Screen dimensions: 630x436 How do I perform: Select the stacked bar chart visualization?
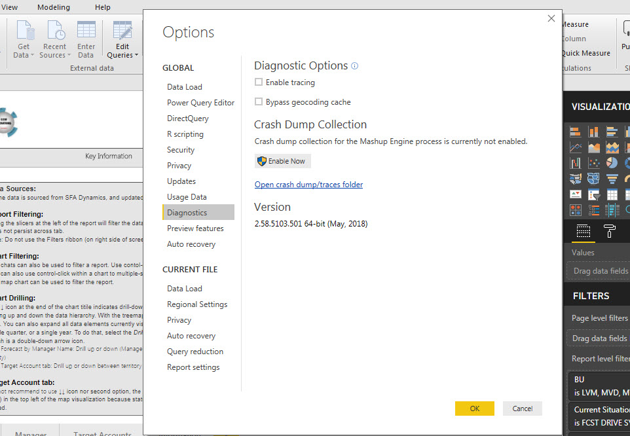(x=576, y=132)
